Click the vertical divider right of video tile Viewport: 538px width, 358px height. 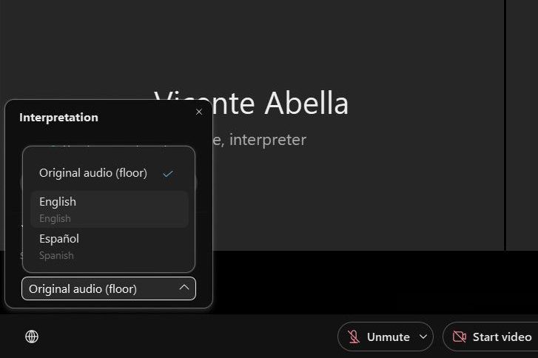point(505,126)
